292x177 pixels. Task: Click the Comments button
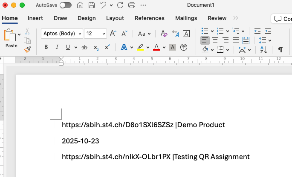[x=281, y=19]
